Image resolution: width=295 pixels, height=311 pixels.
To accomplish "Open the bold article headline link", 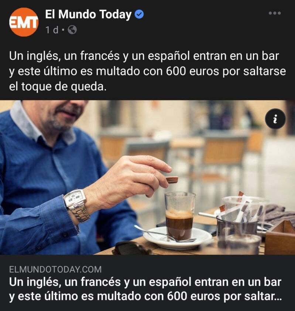I will (145, 289).
